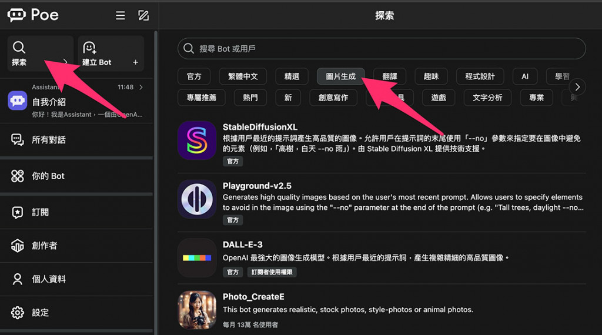The width and height of the screenshot is (602, 335).
Task: Select the 繁體中文 category tag
Action: (243, 76)
